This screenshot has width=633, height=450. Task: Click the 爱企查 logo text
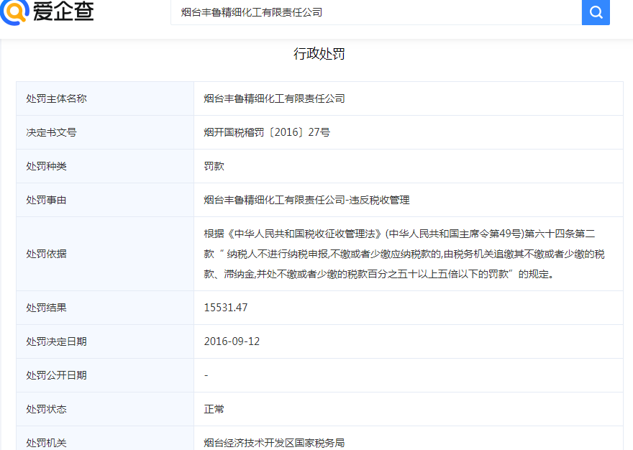63,12
